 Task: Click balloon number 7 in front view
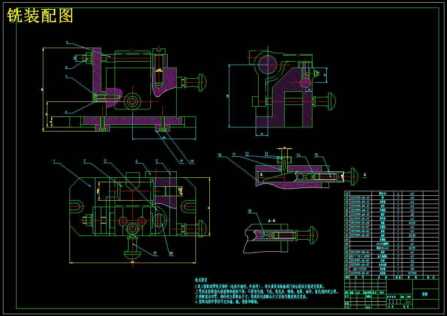click(66, 76)
